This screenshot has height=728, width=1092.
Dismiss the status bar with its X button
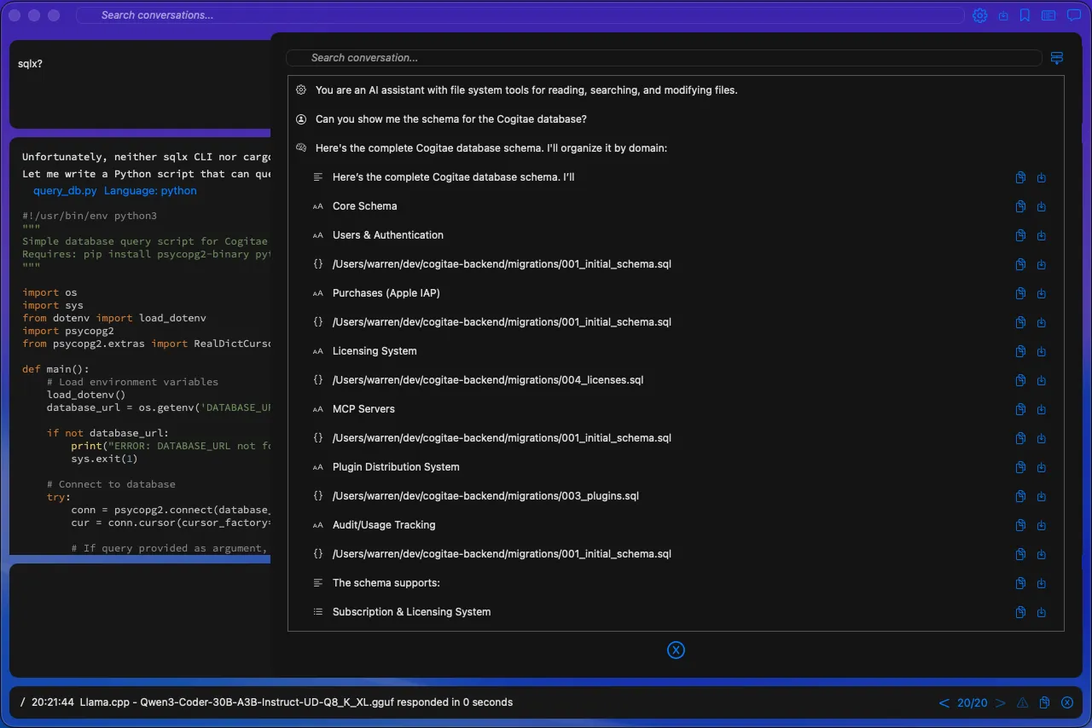click(1067, 703)
